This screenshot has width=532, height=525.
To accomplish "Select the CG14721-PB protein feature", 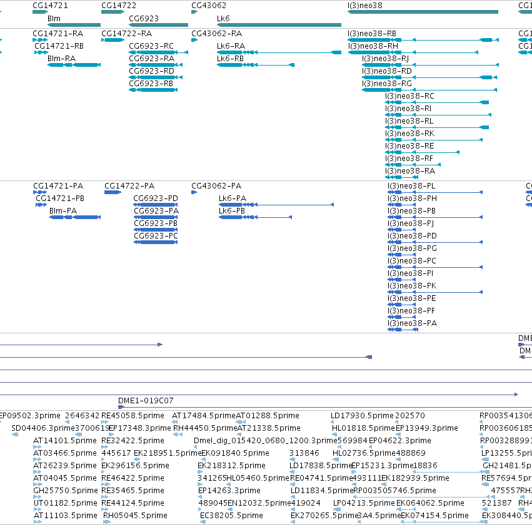I will (41, 205).
